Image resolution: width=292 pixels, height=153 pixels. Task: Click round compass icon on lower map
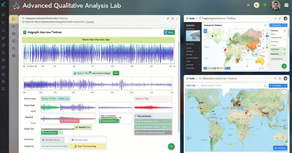284,92
